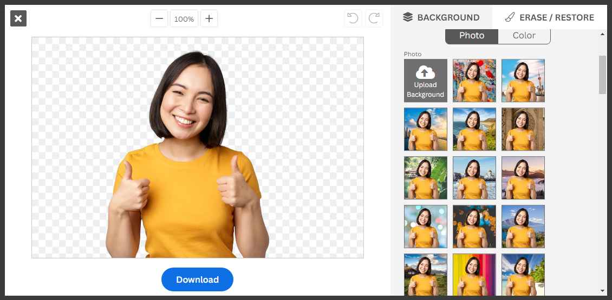Pick the purple sunset mountains background
The height and width of the screenshot is (300, 612).
click(523, 178)
